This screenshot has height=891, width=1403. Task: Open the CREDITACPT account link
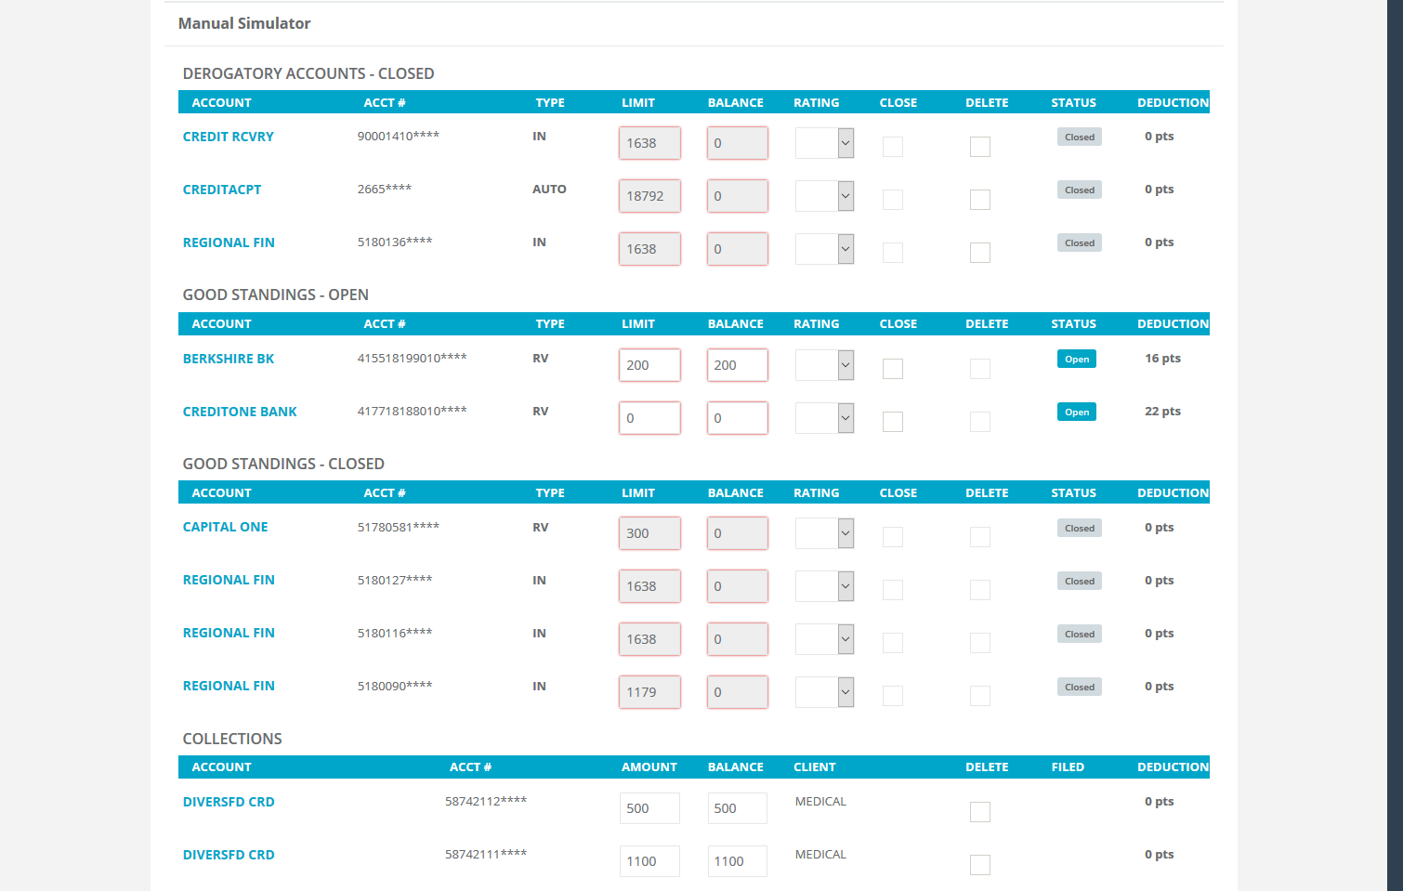click(221, 190)
